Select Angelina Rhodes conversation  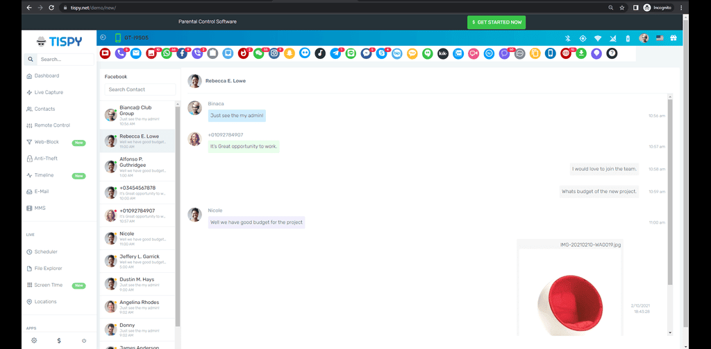(137, 307)
